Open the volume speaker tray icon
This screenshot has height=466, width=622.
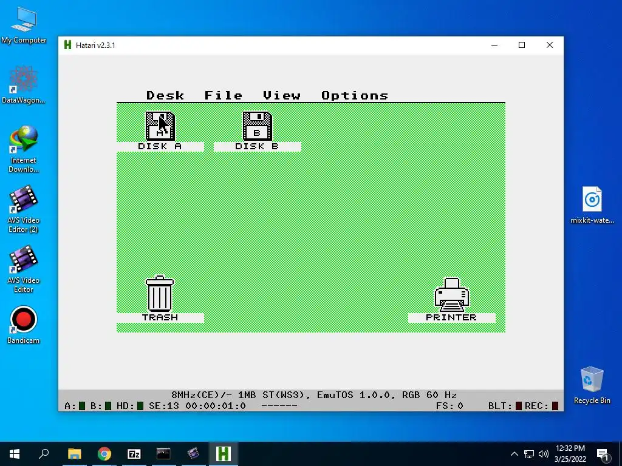544,454
